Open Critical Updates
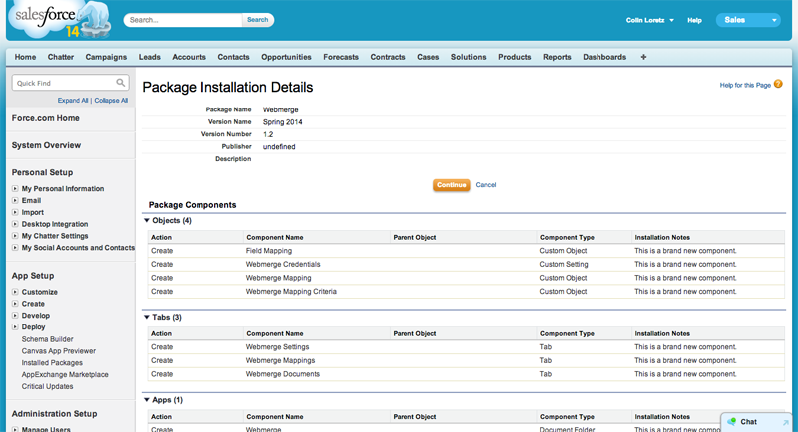This screenshot has width=798, height=432. click(x=47, y=386)
